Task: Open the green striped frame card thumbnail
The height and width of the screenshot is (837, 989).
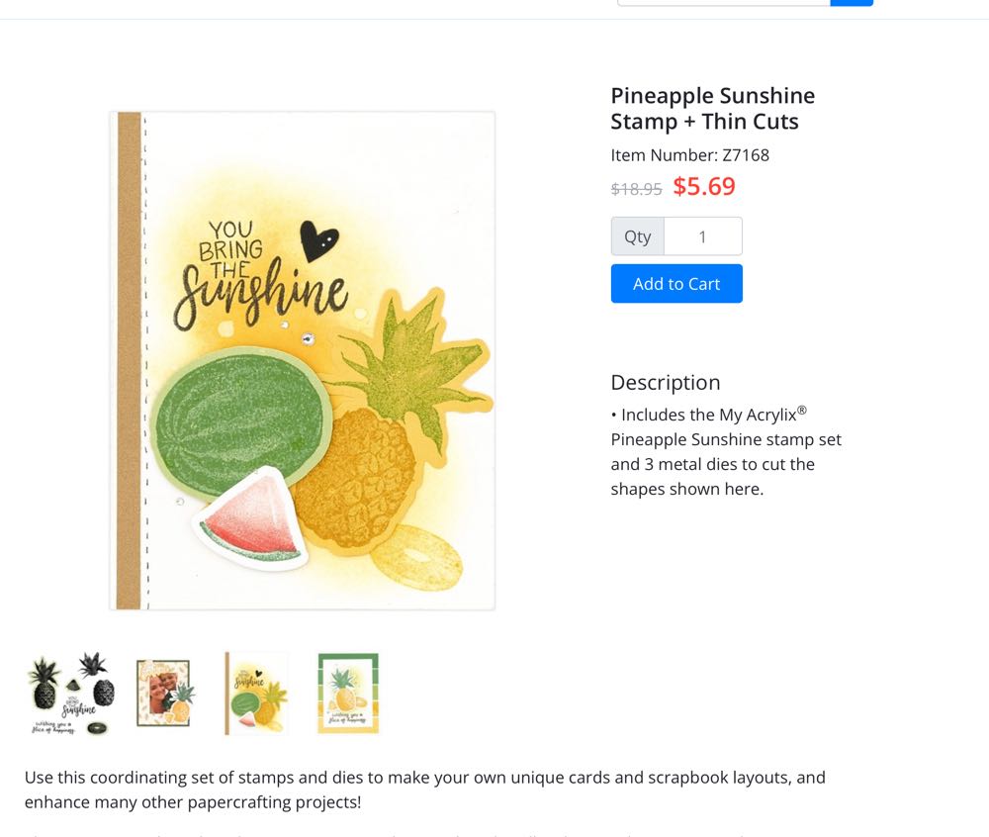Action: [347, 693]
